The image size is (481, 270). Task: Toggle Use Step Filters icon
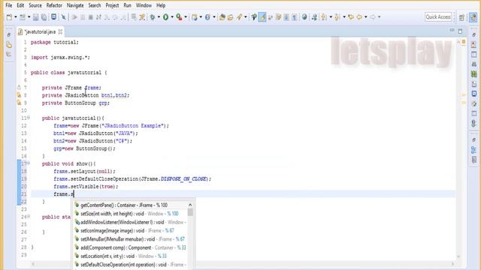click(x=142, y=17)
